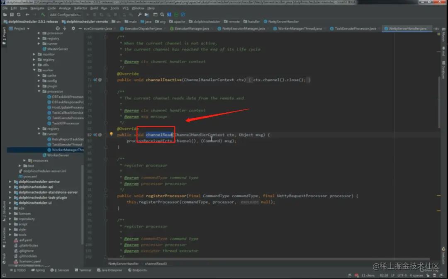Open the Services tool window
The height and width of the screenshot is (279, 448).
pos(60,270)
